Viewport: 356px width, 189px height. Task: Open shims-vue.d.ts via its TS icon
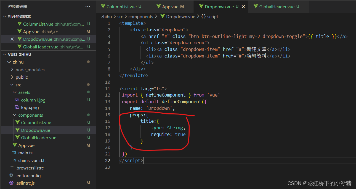[x=14, y=160]
